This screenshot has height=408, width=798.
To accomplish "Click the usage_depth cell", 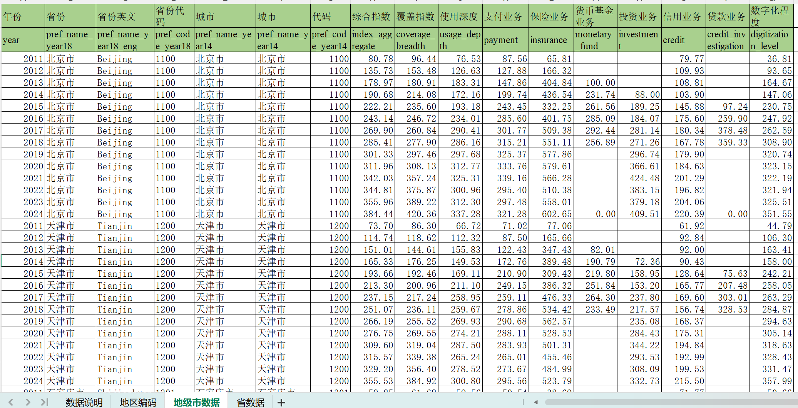I will tap(460, 40).
